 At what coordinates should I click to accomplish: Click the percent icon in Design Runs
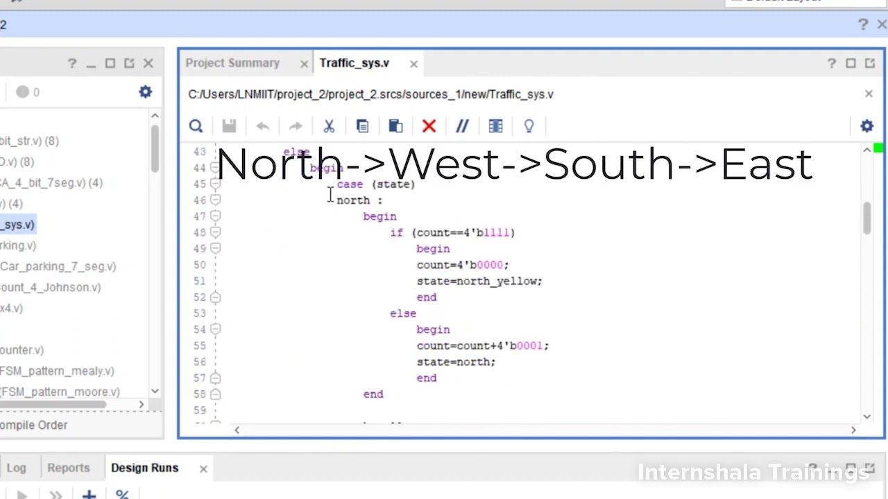[x=122, y=495]
